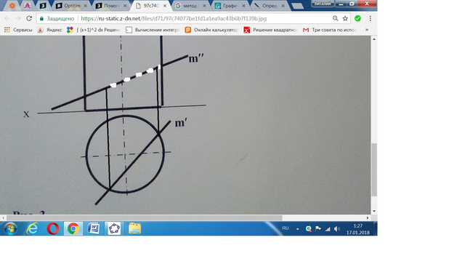Bookmark this page with the star icon
This screenshot has height=272, width=465.
pyautogui.click(x=345, y=18)
